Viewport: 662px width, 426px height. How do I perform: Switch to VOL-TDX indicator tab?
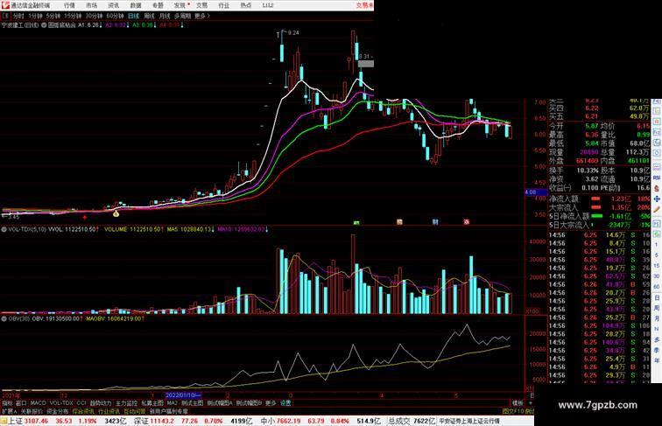[61, 403]
